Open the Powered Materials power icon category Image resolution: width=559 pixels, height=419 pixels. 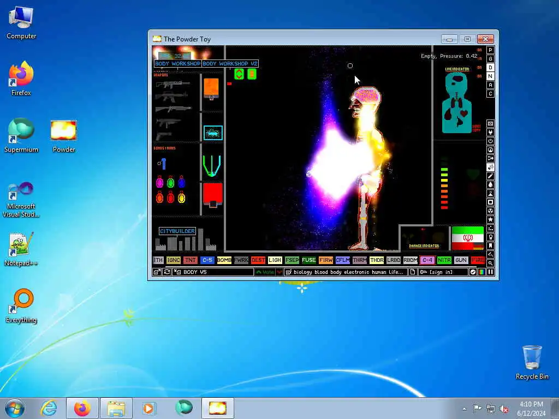click(490, 141)
